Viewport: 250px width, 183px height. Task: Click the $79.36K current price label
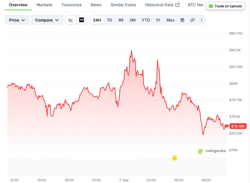[x=238, y=126]
